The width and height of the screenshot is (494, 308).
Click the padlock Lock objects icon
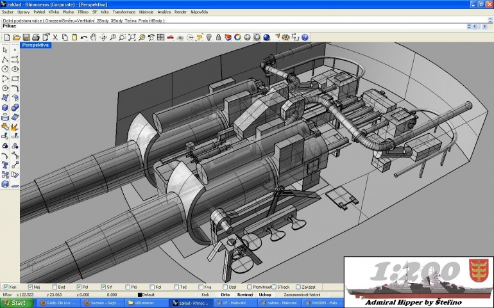coord(218,37)
